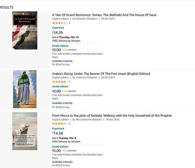
Task: Click Learn More under Arabia's Rising Kindle offer
Action: point(100,95)
